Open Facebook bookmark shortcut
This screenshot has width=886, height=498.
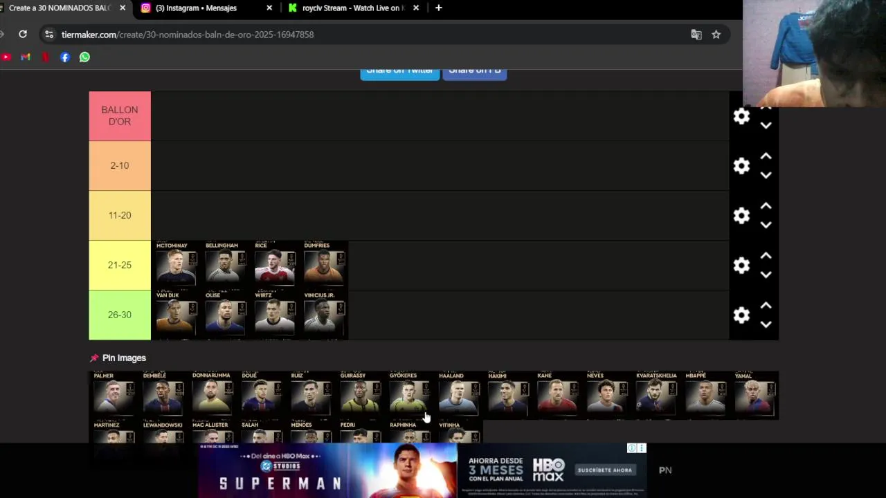(x=65, y=57)
